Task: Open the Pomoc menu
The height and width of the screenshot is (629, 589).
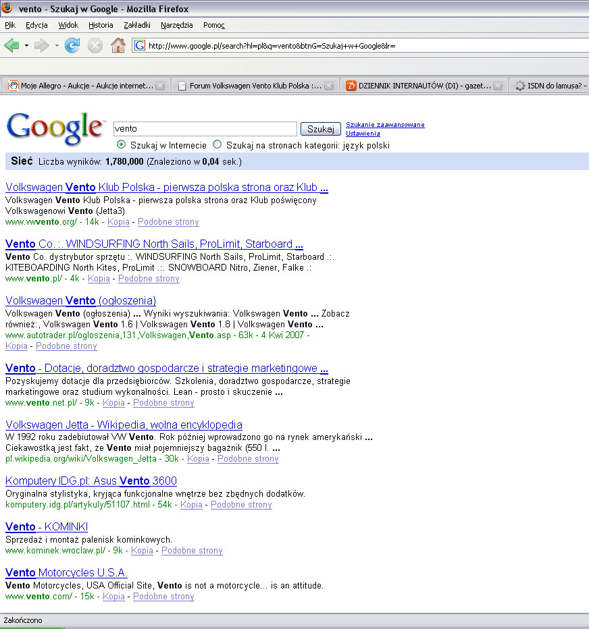Action: (x=214, y=25)
